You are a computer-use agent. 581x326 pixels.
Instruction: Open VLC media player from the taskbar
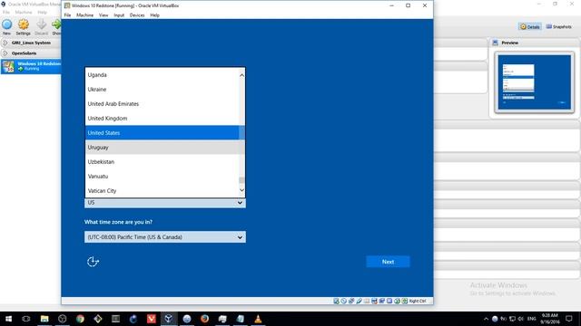258,319
